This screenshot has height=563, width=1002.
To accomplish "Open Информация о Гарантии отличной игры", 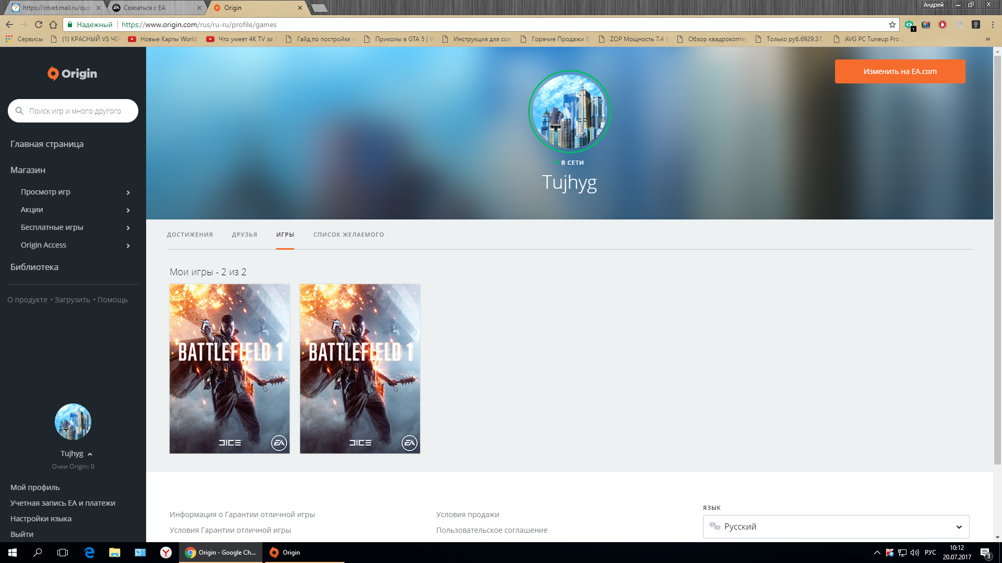I will pyautogui.click(x=242, y=515).
